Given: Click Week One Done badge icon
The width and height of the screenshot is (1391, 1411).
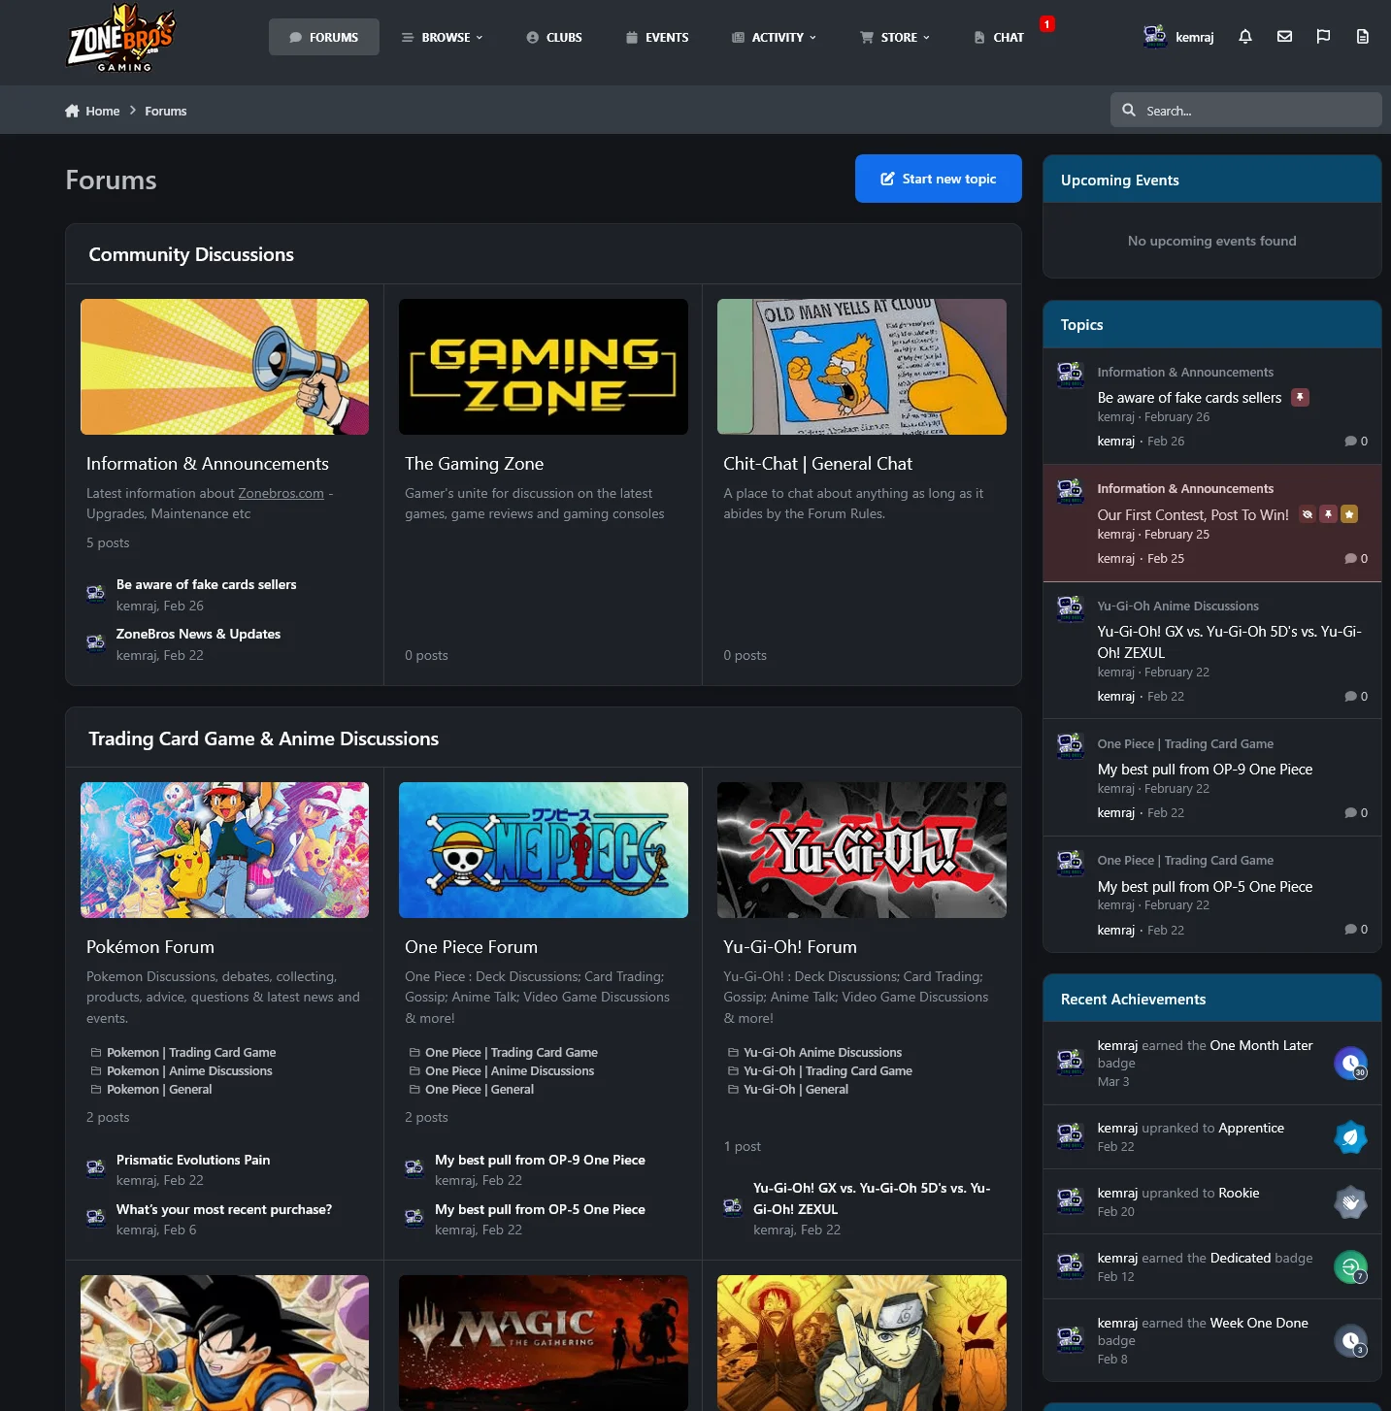Looking at the screenshot, I should coord(1350,1341).
